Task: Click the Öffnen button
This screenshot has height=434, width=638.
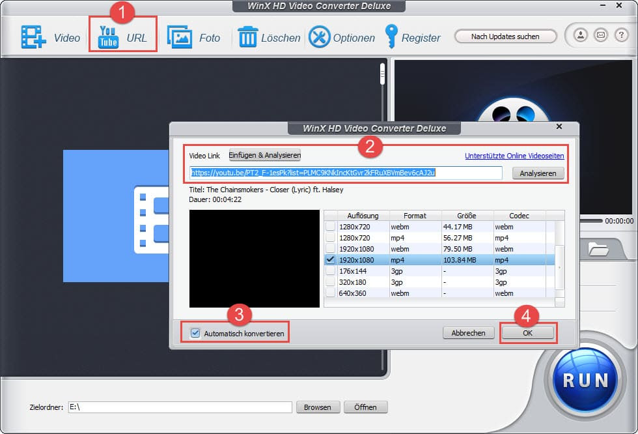Action: coord(365,407)
